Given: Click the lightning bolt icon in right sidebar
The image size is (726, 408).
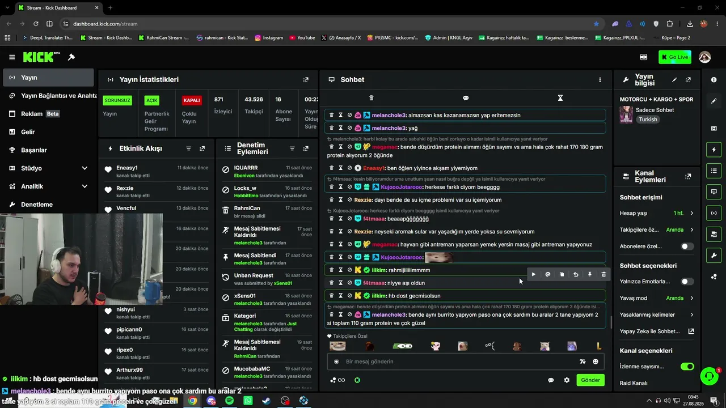Looking at the screenshot, I should 714,150.
